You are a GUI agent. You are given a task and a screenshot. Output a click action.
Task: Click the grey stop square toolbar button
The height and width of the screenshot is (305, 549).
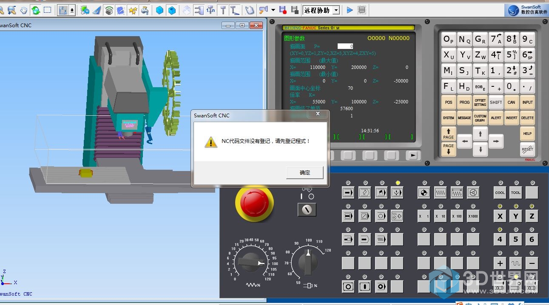[x=362, y=10]
